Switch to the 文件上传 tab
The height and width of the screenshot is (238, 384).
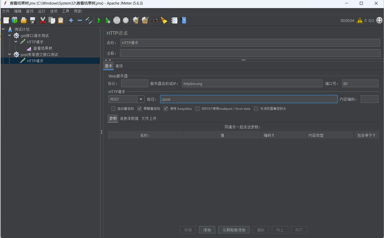(149, 118)
